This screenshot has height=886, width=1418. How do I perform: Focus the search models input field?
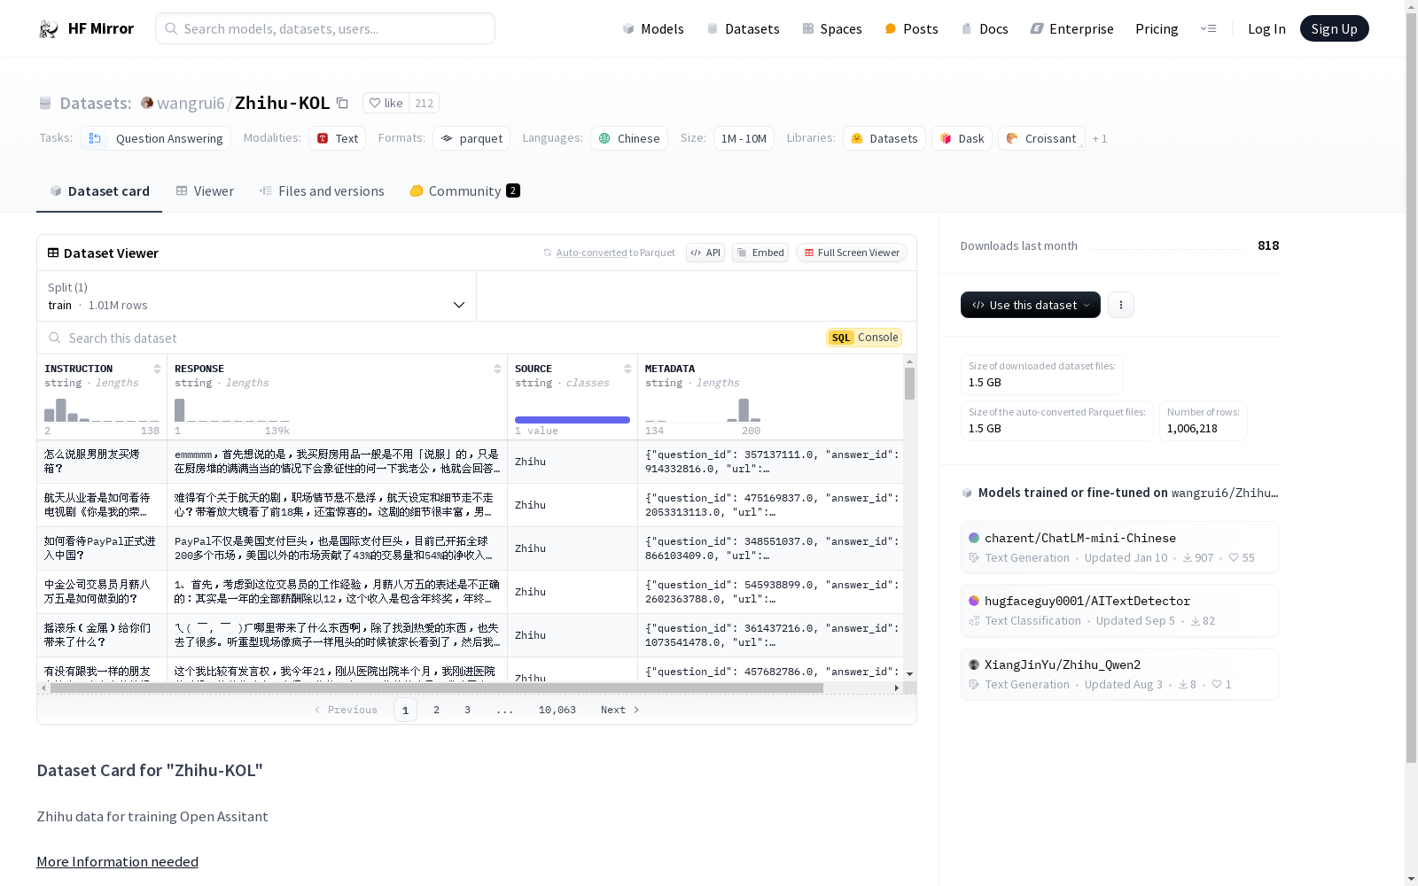coord(325,28)
